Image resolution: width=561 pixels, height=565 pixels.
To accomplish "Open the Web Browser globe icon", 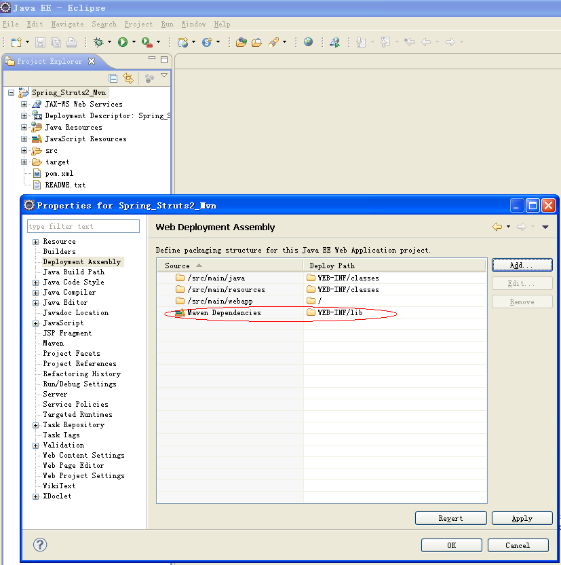I will tap(308, 42).
